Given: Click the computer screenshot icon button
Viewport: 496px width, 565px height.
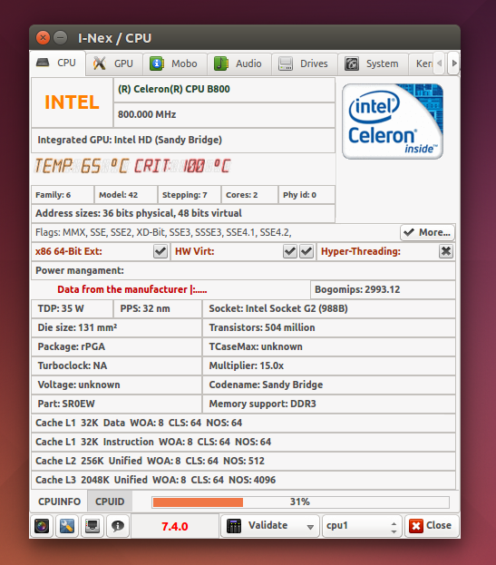Looking at the screenshot, I should [x=92, y=526].
